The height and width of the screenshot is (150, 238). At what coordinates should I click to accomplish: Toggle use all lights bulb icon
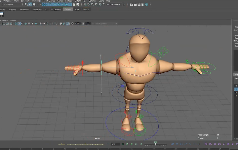coord(32,23)
